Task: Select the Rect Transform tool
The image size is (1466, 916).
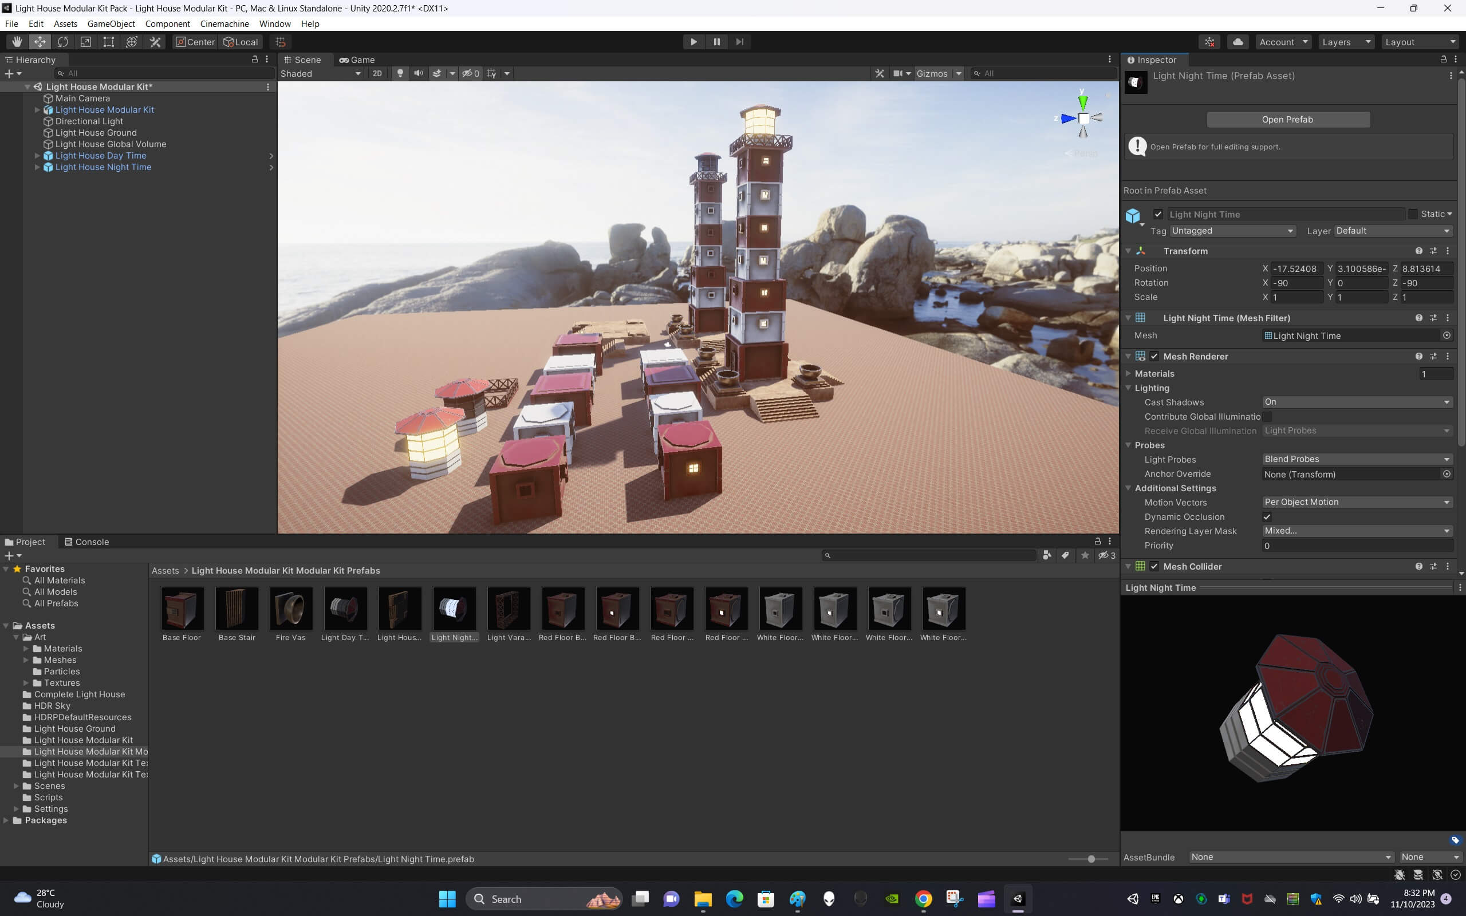Action: 108,42
